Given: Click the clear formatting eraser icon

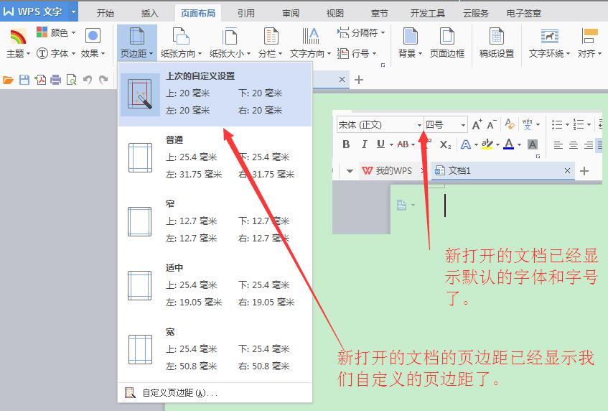Looking at the screenshot, I should pyautogui.click(x=510, y=124).
